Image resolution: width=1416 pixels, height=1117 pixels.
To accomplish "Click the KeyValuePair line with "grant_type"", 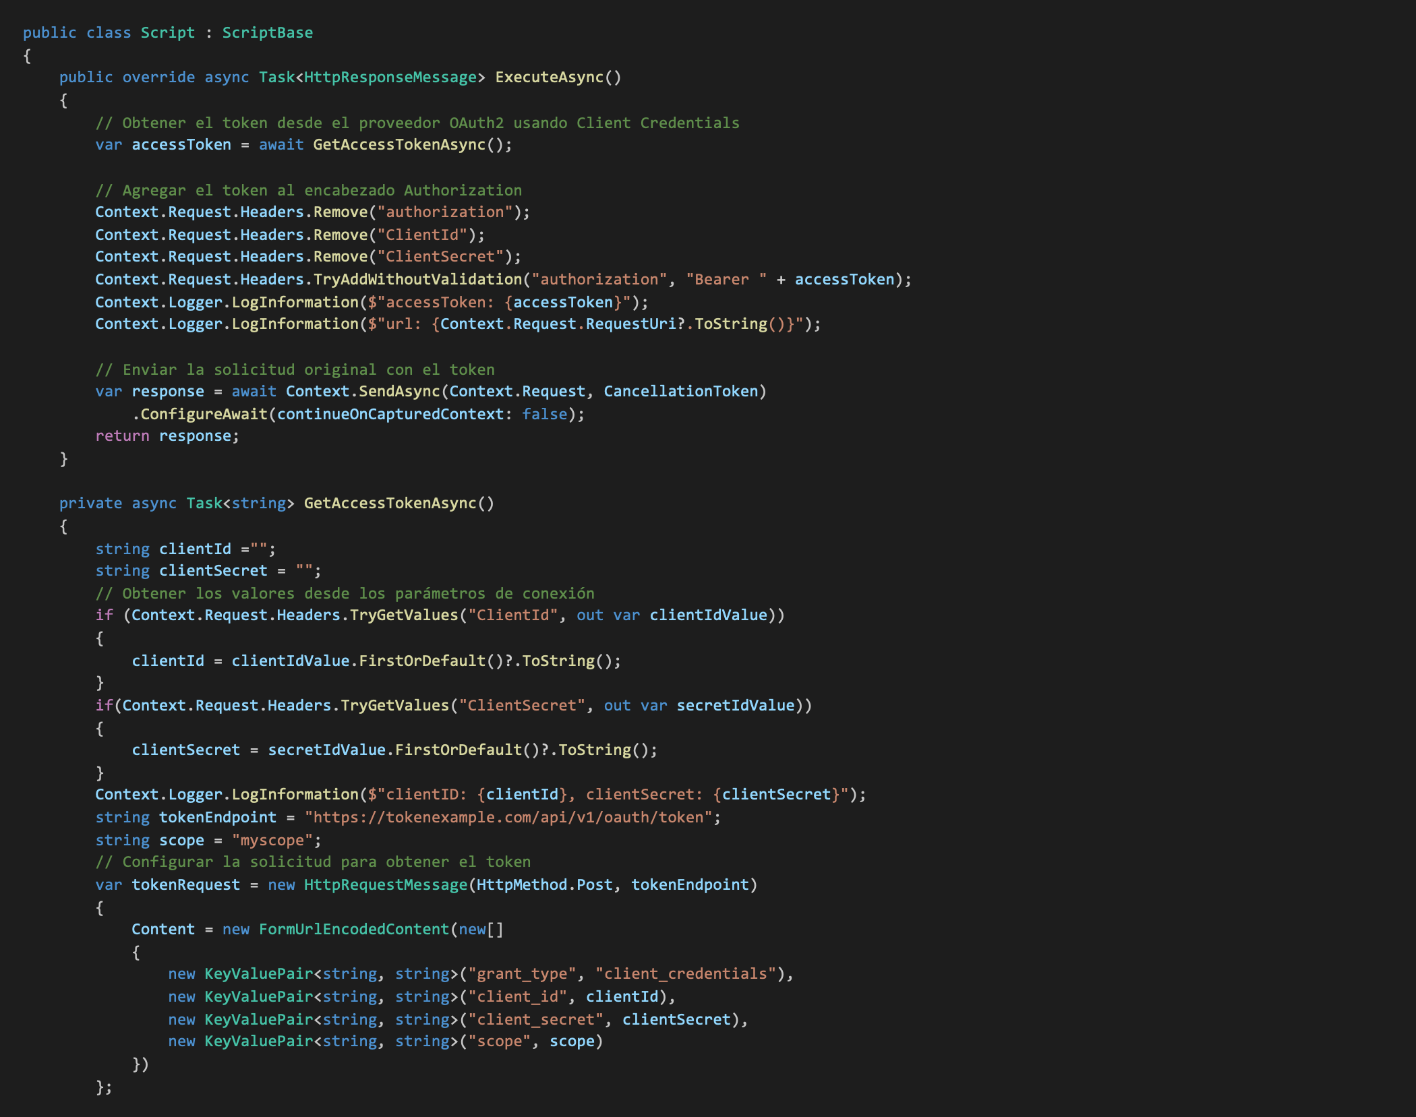I will coord(481,973).
